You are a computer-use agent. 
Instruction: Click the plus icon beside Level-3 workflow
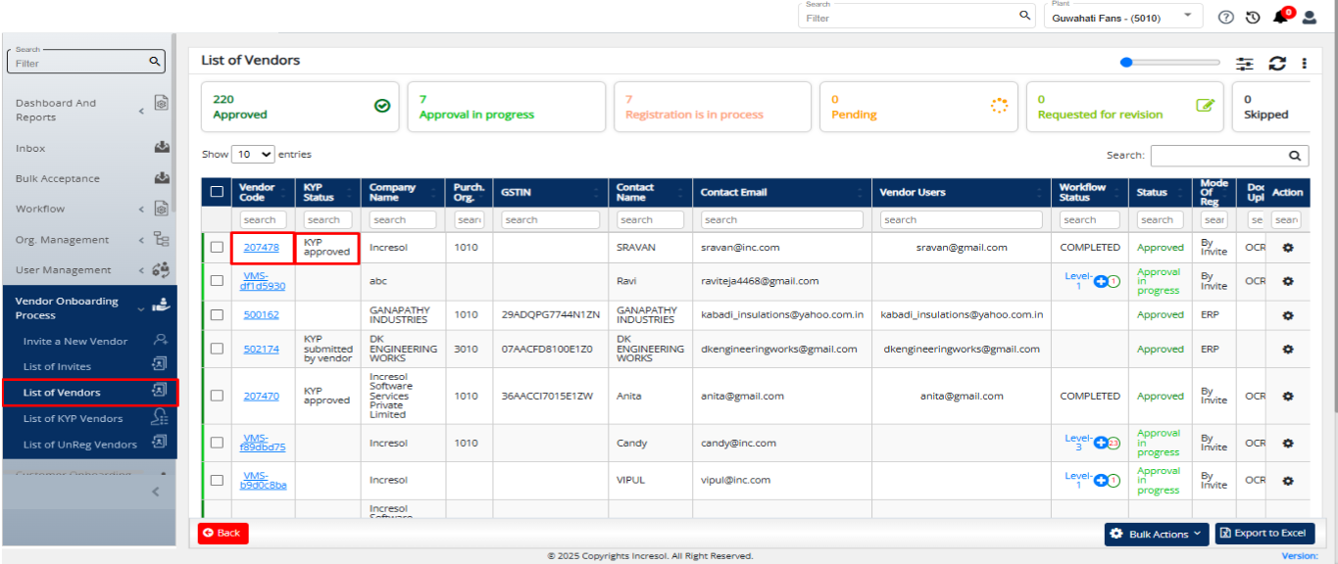[x=1101, y=443]
